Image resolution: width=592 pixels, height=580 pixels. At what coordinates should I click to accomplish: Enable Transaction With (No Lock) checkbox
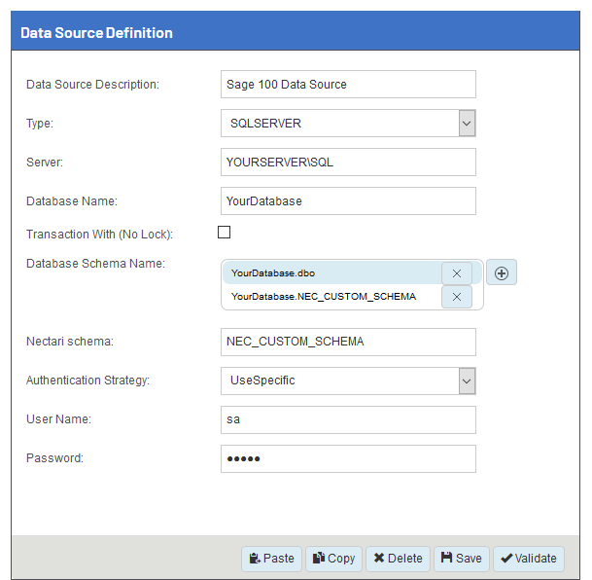point(225,233)
